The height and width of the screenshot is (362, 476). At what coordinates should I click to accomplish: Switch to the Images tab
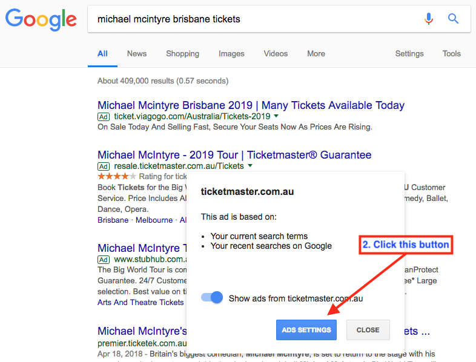(231, 54)
